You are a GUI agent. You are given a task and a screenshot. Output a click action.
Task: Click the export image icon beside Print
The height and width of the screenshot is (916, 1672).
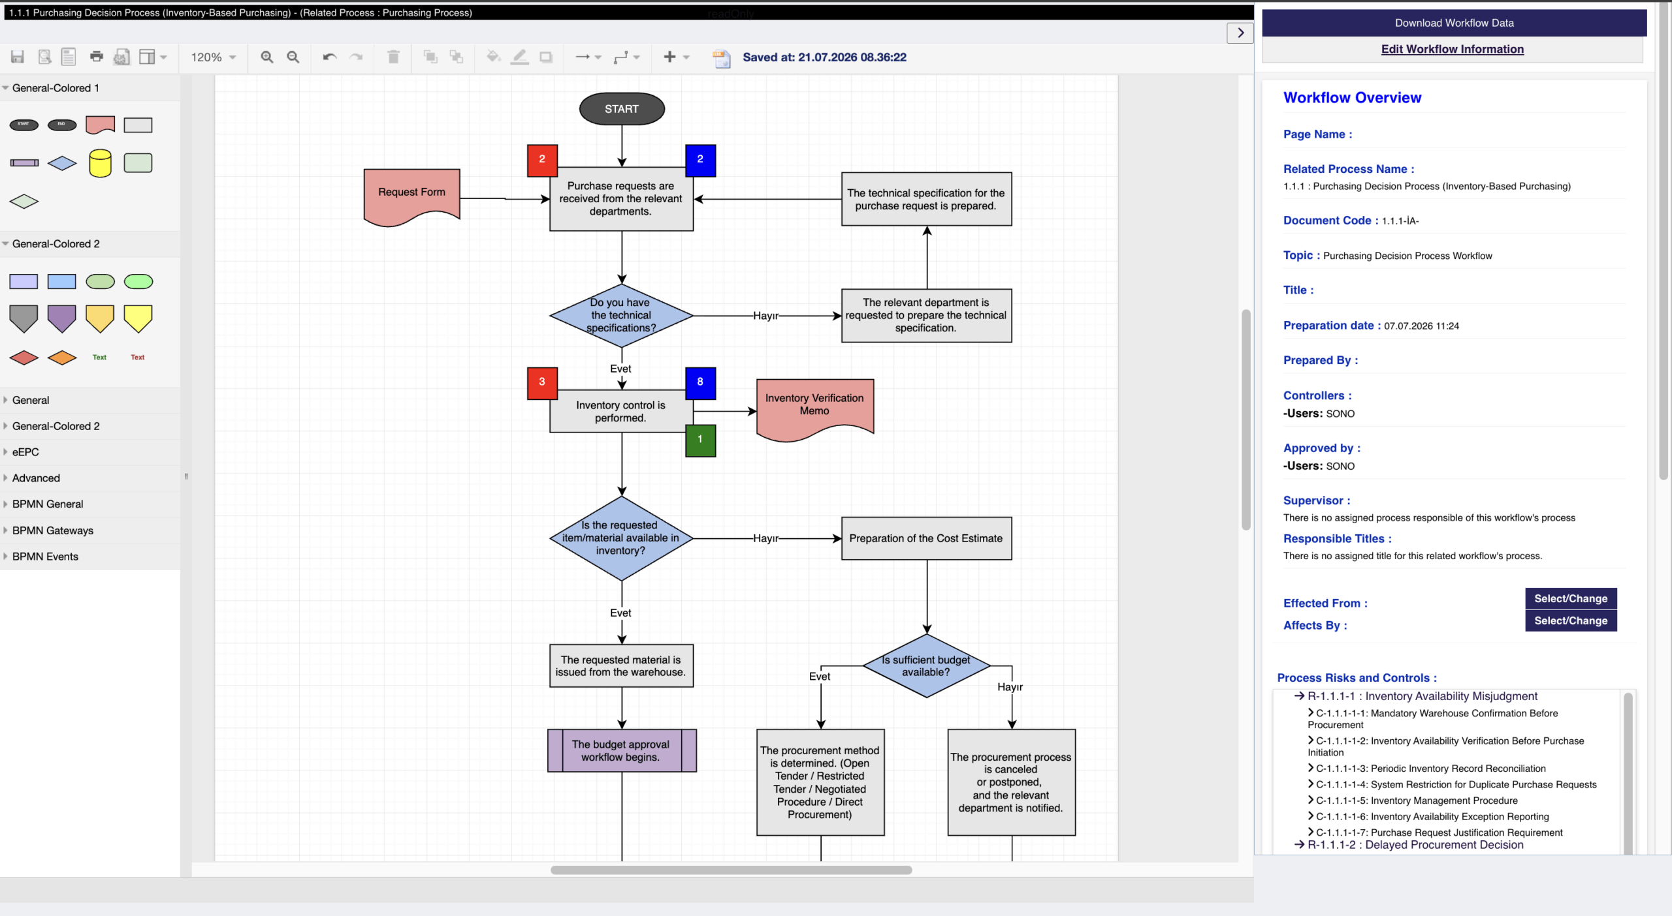click(121, 57)
